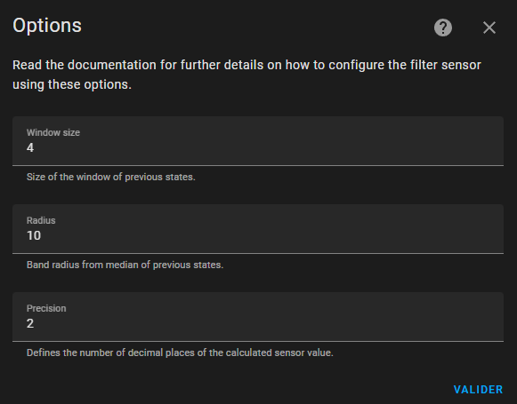Click the Options dialog title

point(47,26)
